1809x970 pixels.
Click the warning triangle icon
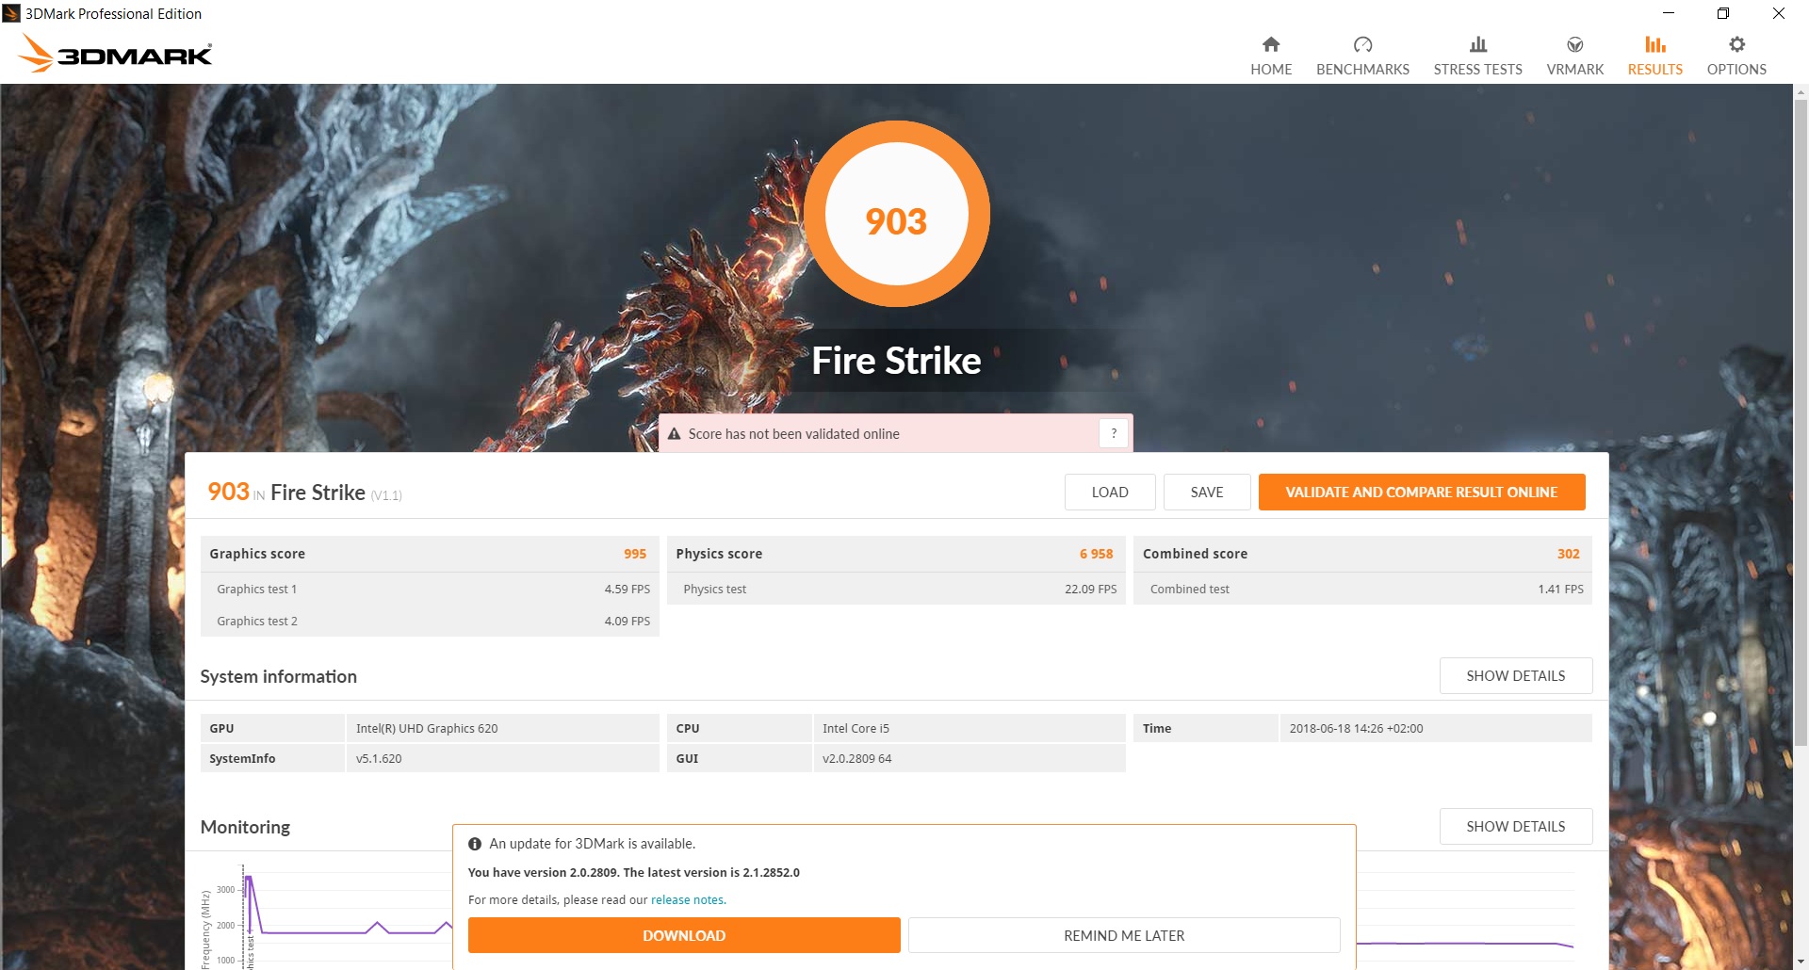tap(674, 434)
